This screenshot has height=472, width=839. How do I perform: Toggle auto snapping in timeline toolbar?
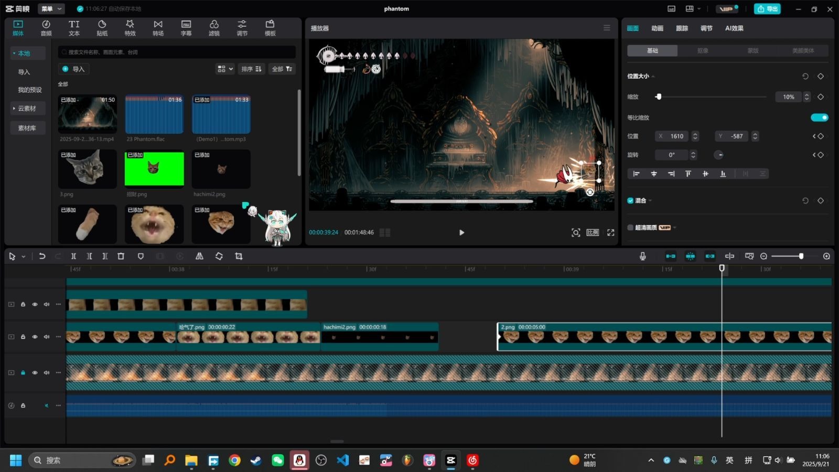point(690,256)
